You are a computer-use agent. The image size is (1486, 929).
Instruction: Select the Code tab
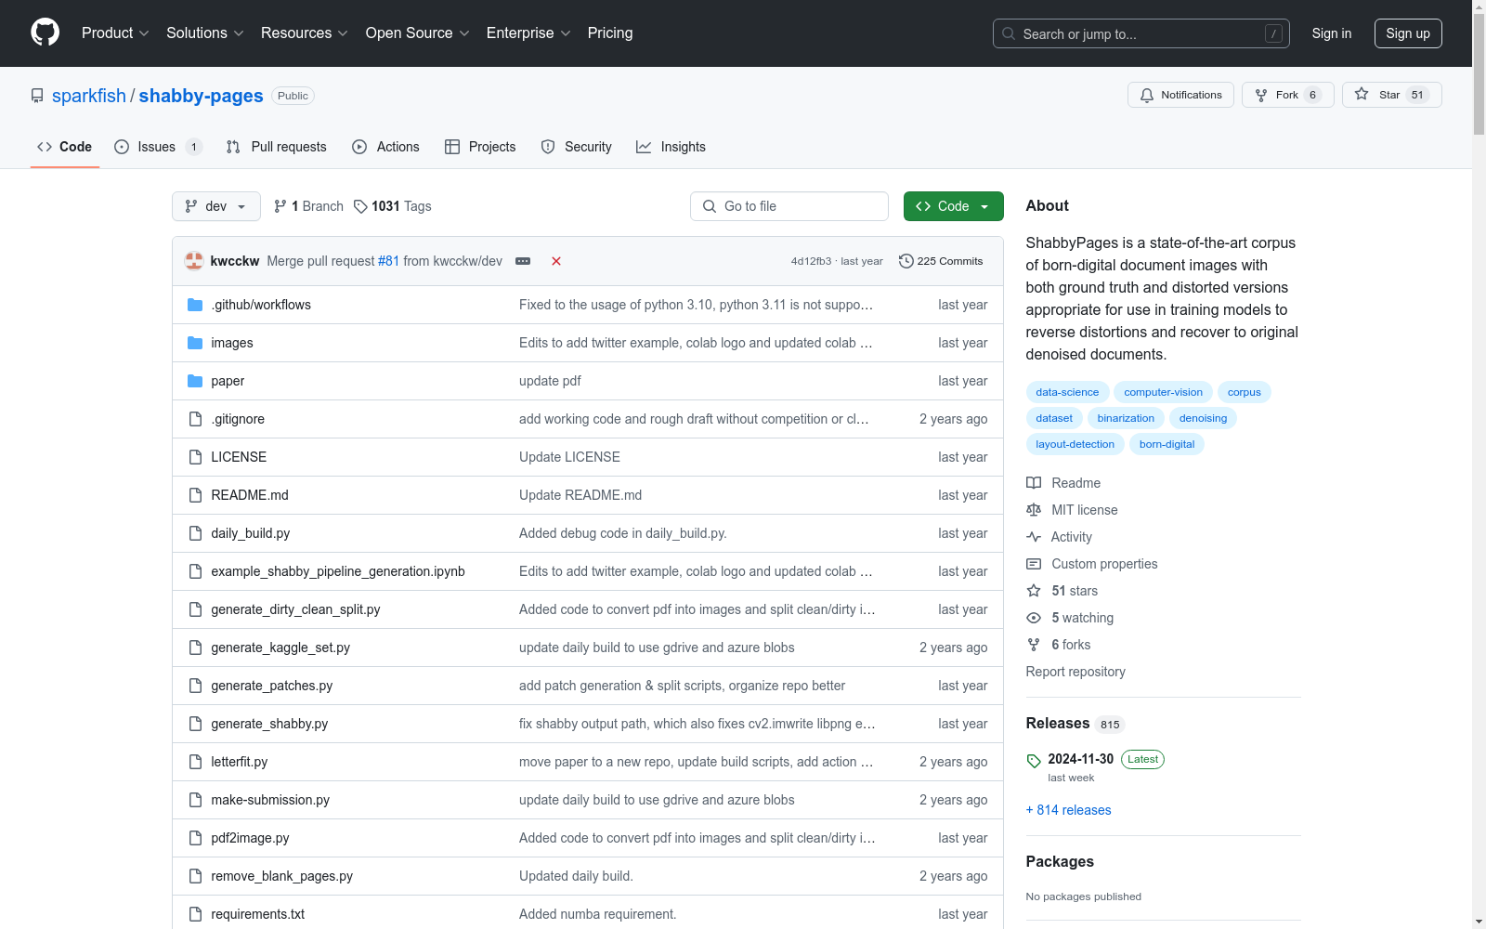tap(65, 147)
